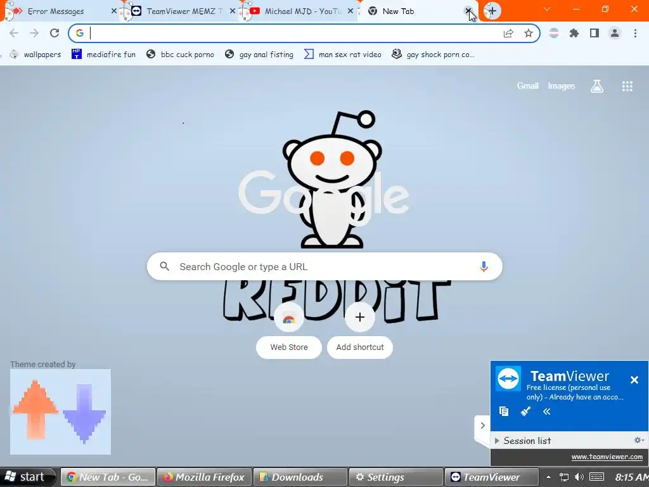Open the Search Labs flask icon
Screen dimensions: 649x487
pyautogui.click(x=597, y=86)
